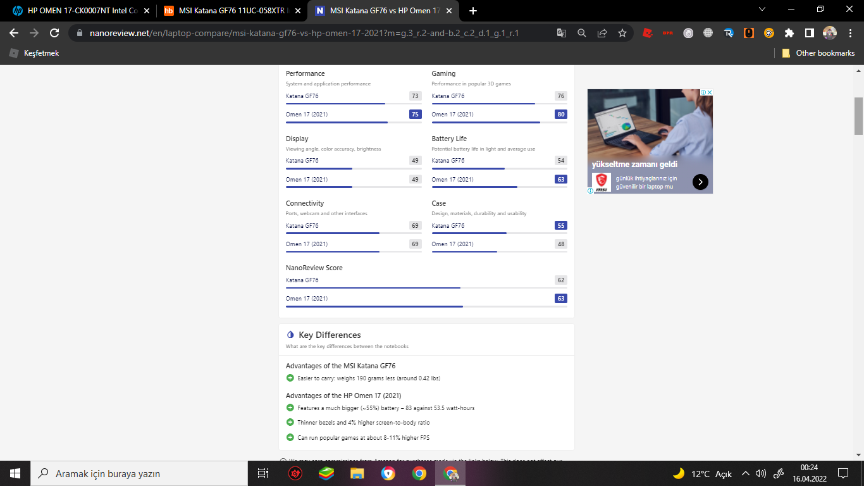864x486 pixels.
Task: Click the MSI ad arrow button
Action: [x=700, y=182]
